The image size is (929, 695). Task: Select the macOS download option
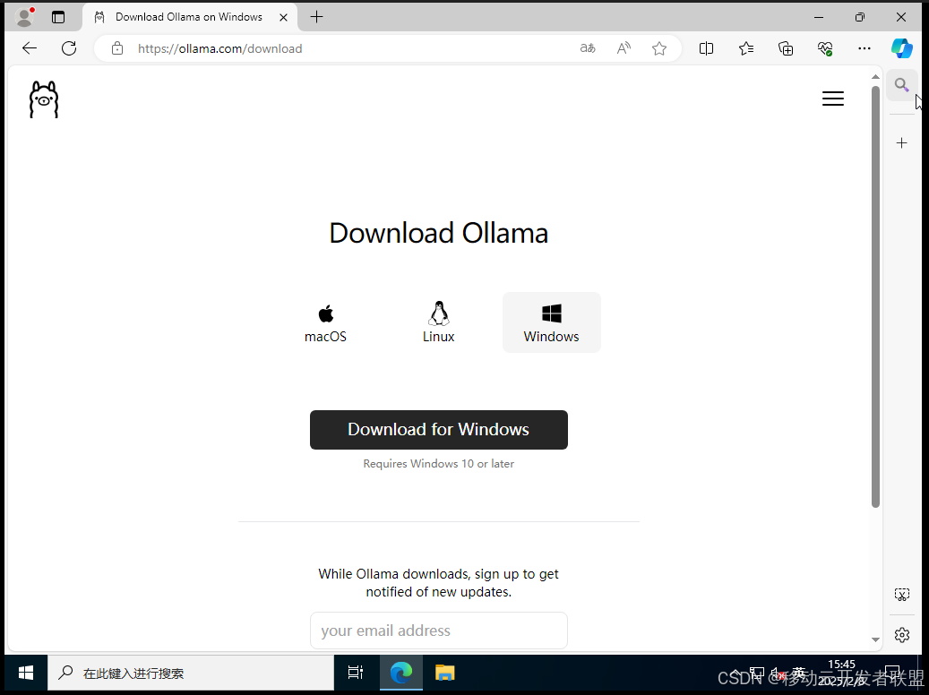[x=325, y=323]
